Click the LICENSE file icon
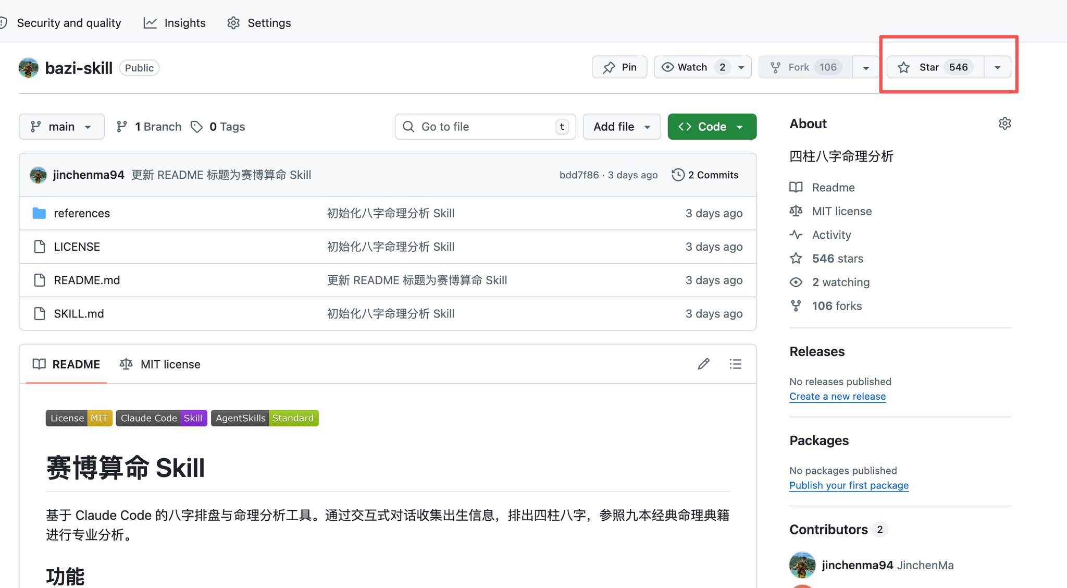 tap(39, 247)
